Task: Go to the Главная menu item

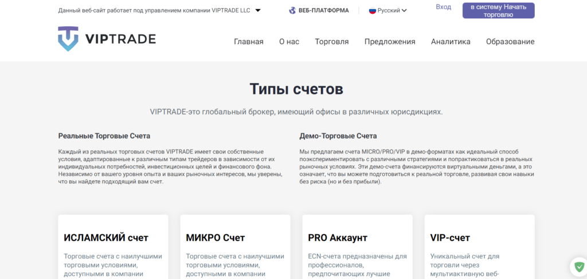Action: [x=249, y=41]
